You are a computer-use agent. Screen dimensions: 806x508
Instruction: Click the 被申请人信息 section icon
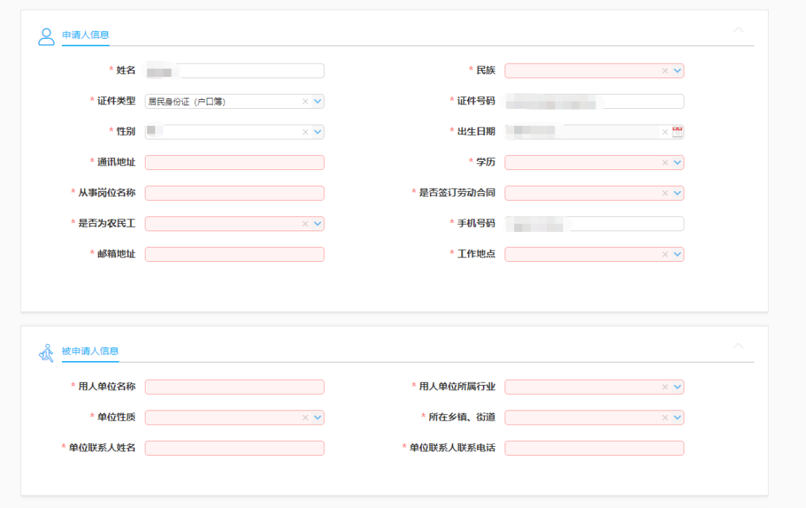46,353
